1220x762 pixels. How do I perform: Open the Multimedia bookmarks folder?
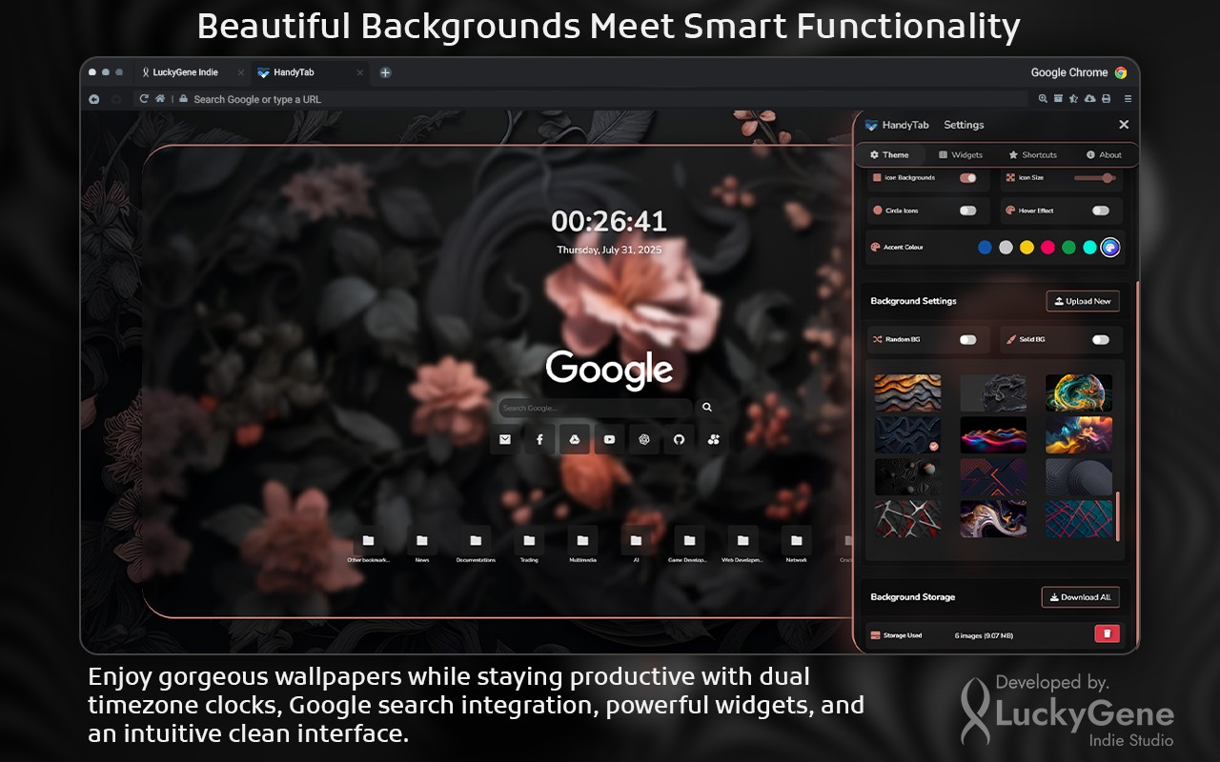(x=582, y=541)
